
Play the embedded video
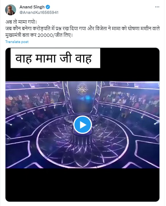(x=82, y=125)
